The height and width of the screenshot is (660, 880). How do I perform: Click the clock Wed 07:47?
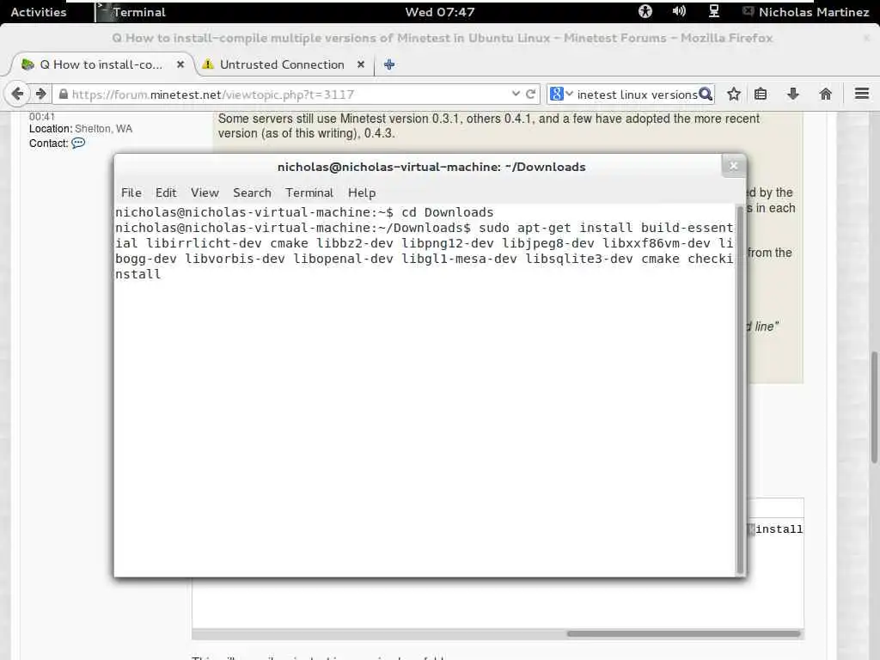tap(440, 12)
